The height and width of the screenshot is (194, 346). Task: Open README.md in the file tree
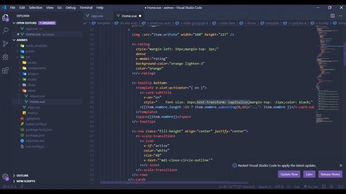[x=35, y=141]
